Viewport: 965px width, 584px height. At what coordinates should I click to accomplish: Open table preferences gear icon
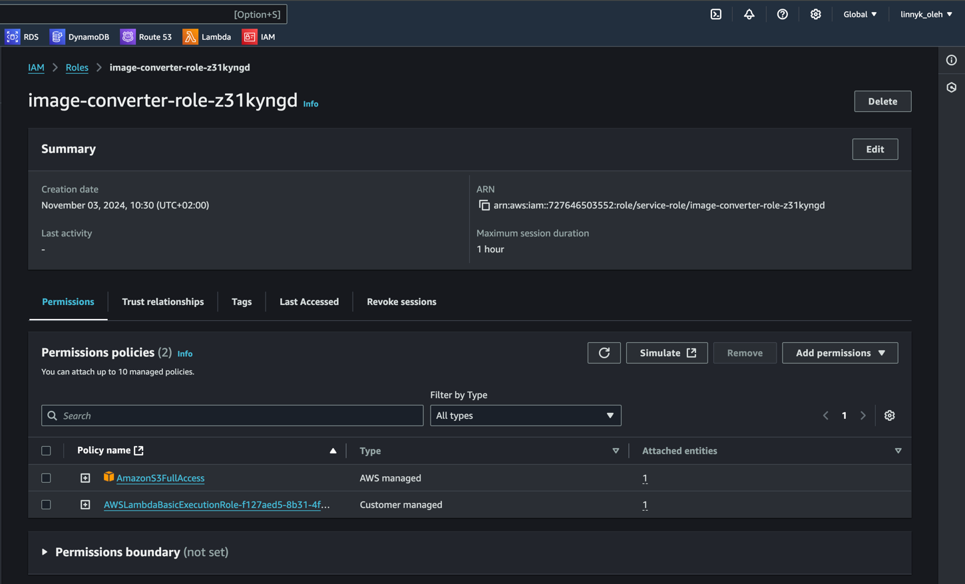[890, 416]
